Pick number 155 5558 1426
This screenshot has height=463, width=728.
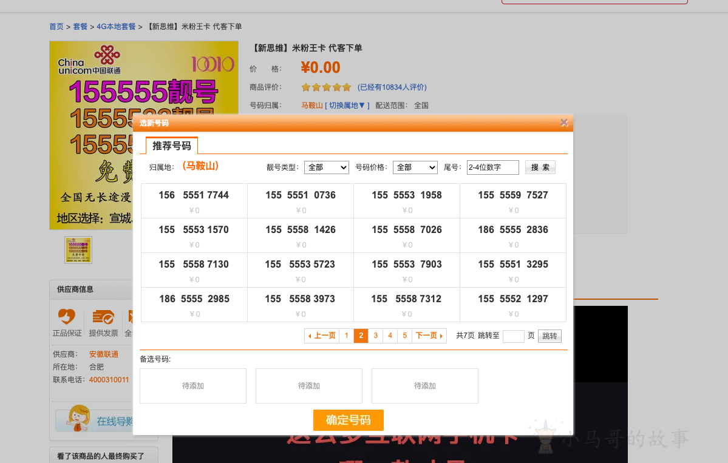tap(301, 235)
